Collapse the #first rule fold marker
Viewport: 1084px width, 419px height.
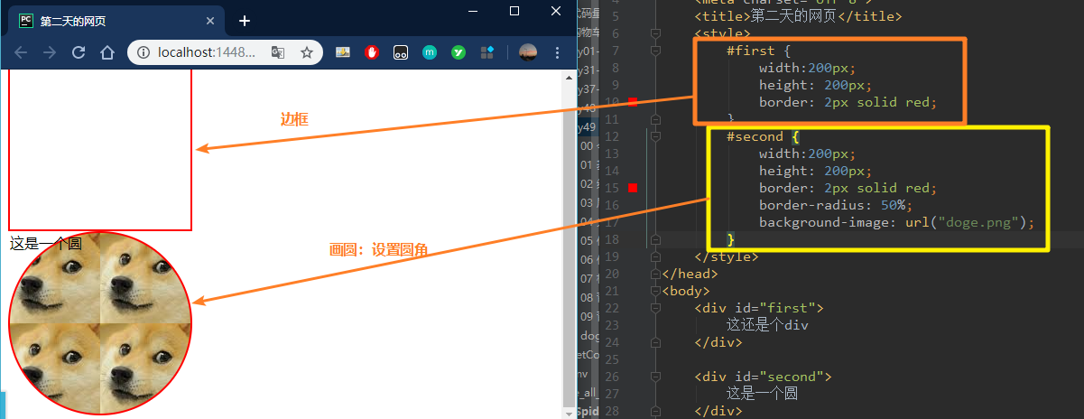(655, 51)
